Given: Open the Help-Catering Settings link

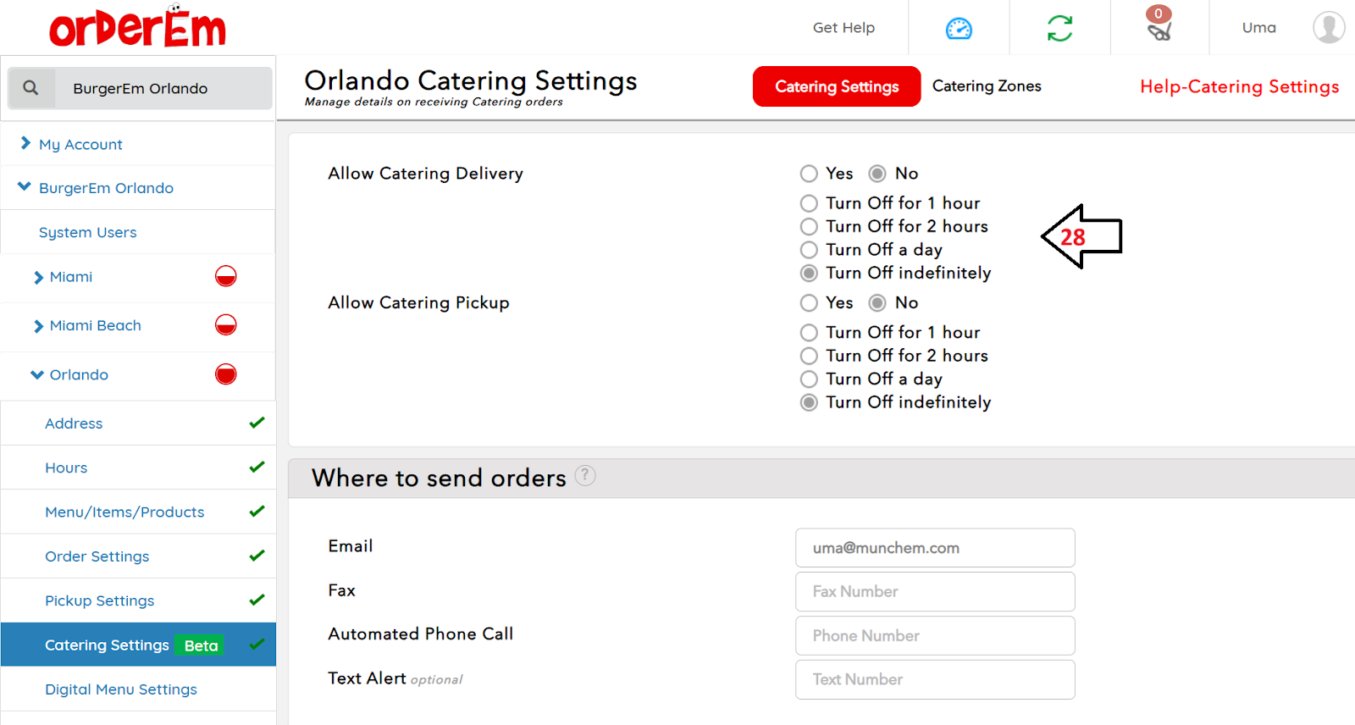Looking at the screenshot, I should tap(1239, 86).
